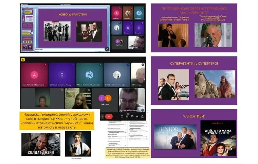Click Ольга Василівна participant tile

(89, 75)
